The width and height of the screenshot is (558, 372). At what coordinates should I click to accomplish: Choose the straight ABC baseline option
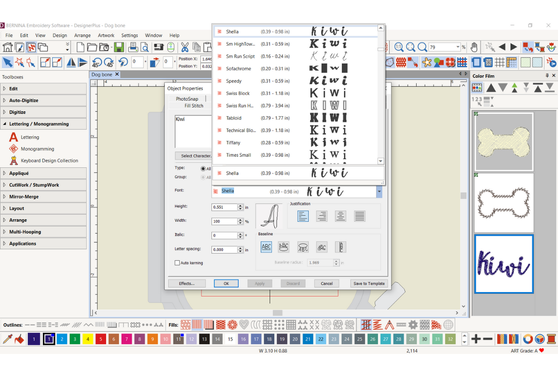[266, 247]
